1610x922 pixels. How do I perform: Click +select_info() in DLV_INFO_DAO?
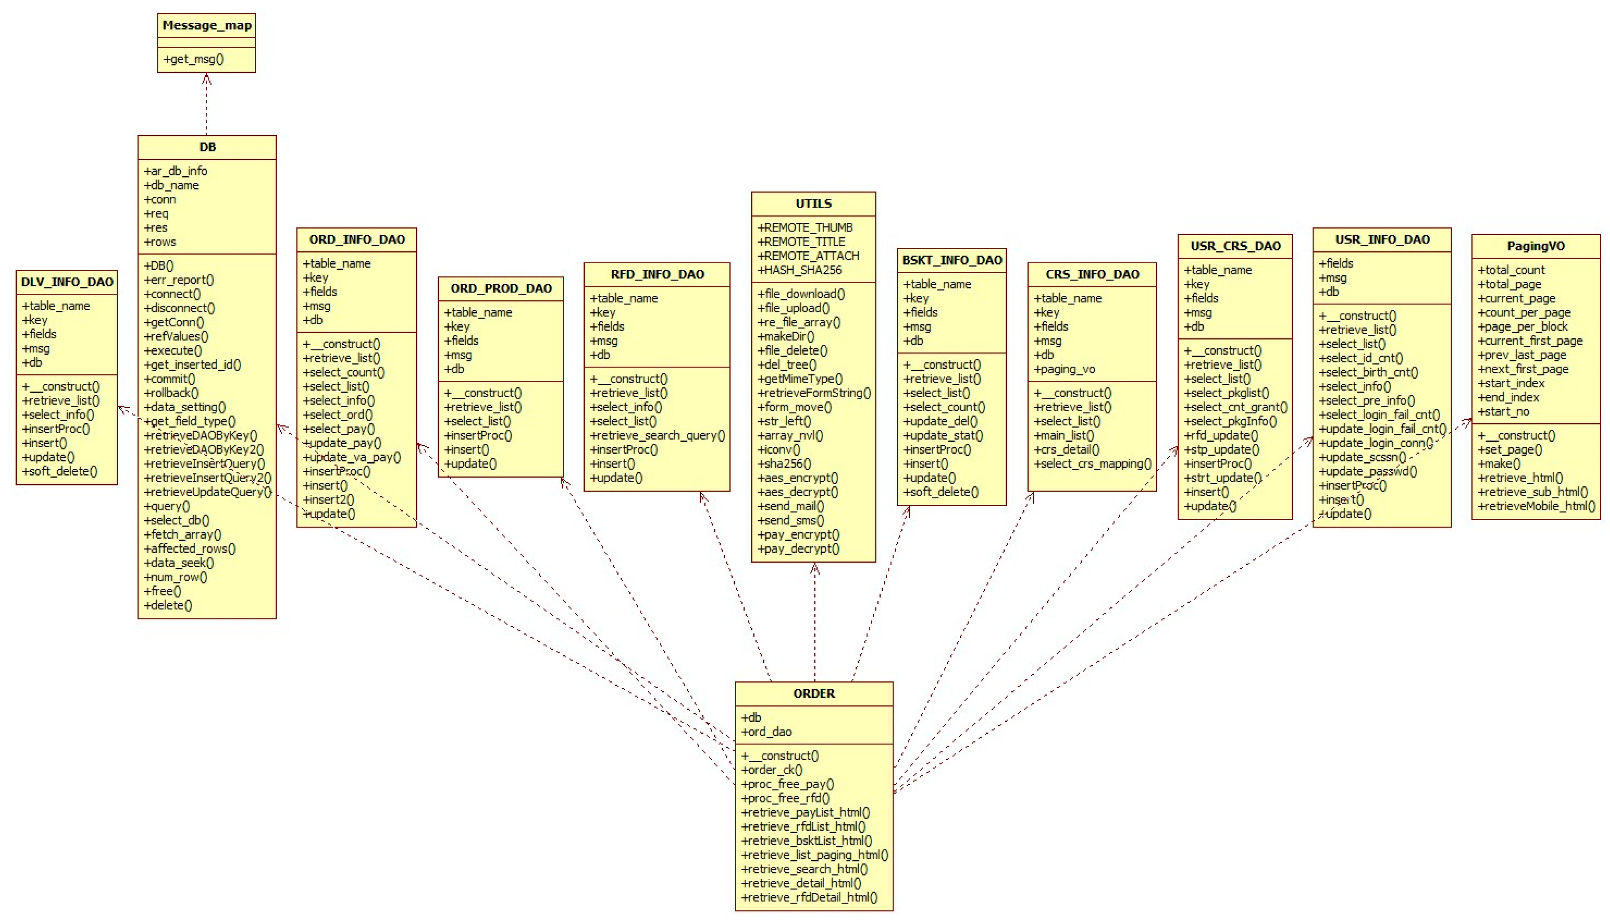point(57,415)
